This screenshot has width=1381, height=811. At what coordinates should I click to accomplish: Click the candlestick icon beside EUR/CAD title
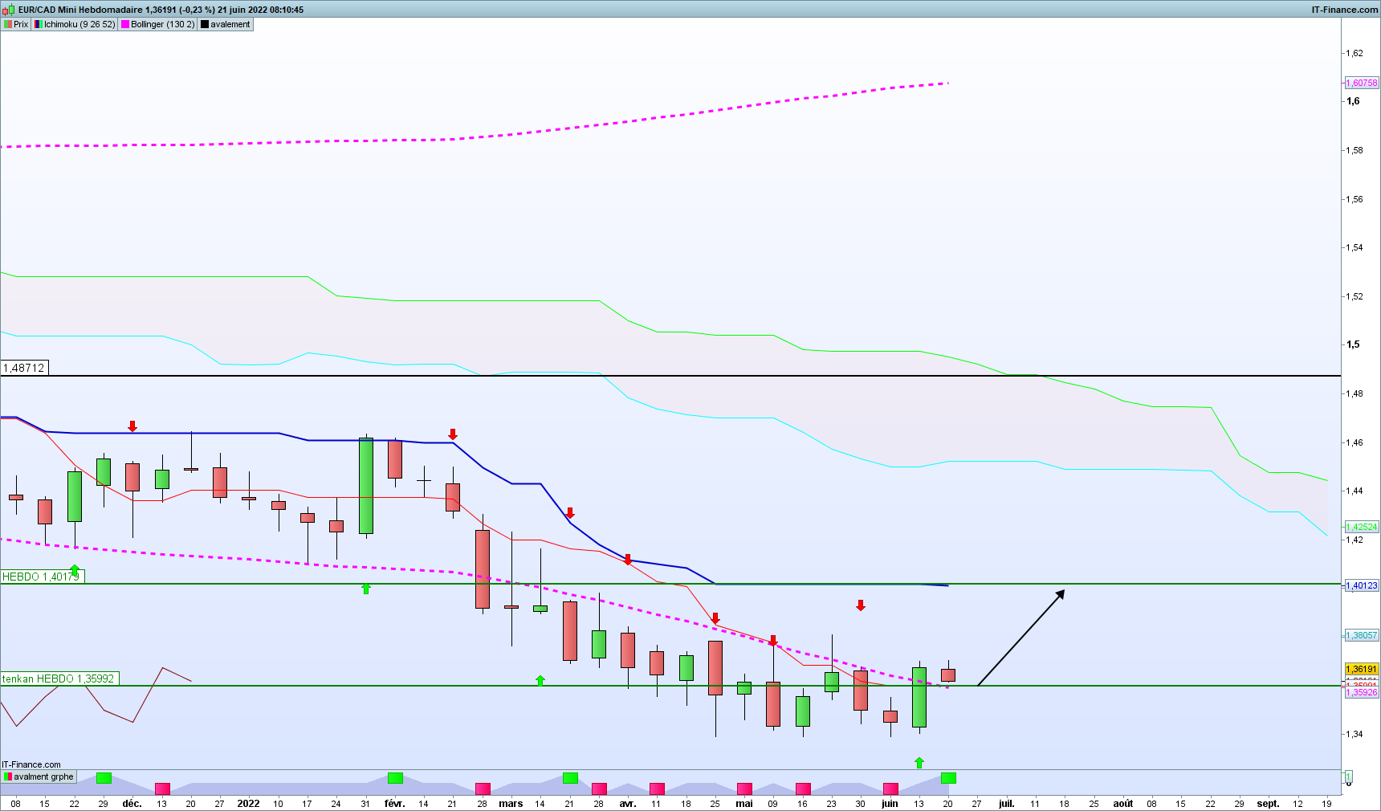click(8, 10)
